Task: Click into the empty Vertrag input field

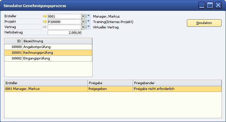Action: click(x=64, y=27)
